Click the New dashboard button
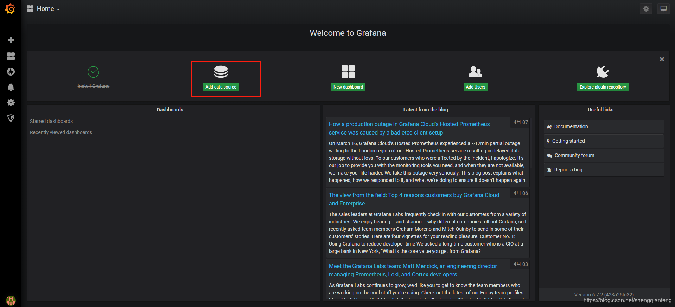This screenshot has width=675, height=307. pos(348,87)
